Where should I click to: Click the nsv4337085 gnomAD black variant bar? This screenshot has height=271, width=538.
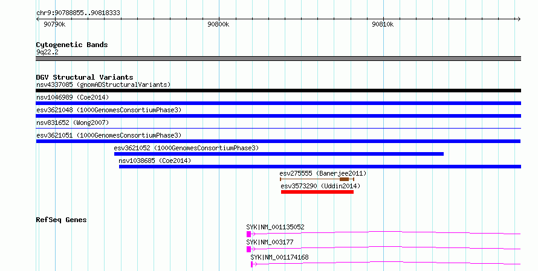(x=278, y=91)
